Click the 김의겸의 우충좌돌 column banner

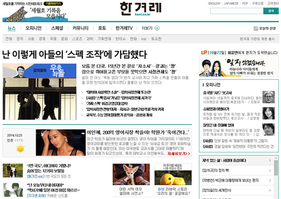pyautogui.click(x=40, y=71)
